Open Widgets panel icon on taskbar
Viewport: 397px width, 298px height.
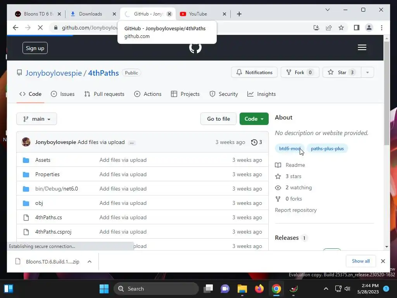click(9, 289)
